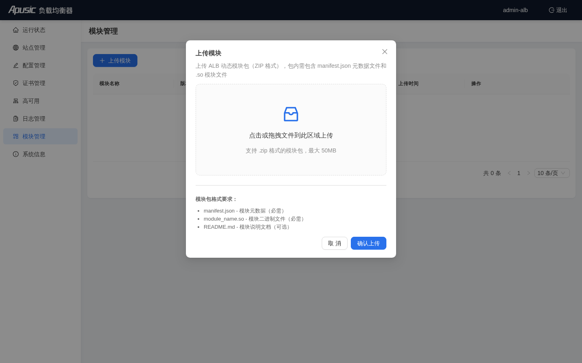Navigate to 证书管理 page

coord(40,83)
